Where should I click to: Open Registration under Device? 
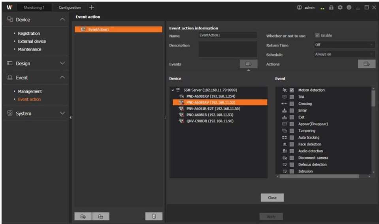(x=29, y=34)
